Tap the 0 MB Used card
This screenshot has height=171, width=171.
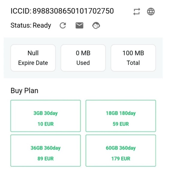83,58
